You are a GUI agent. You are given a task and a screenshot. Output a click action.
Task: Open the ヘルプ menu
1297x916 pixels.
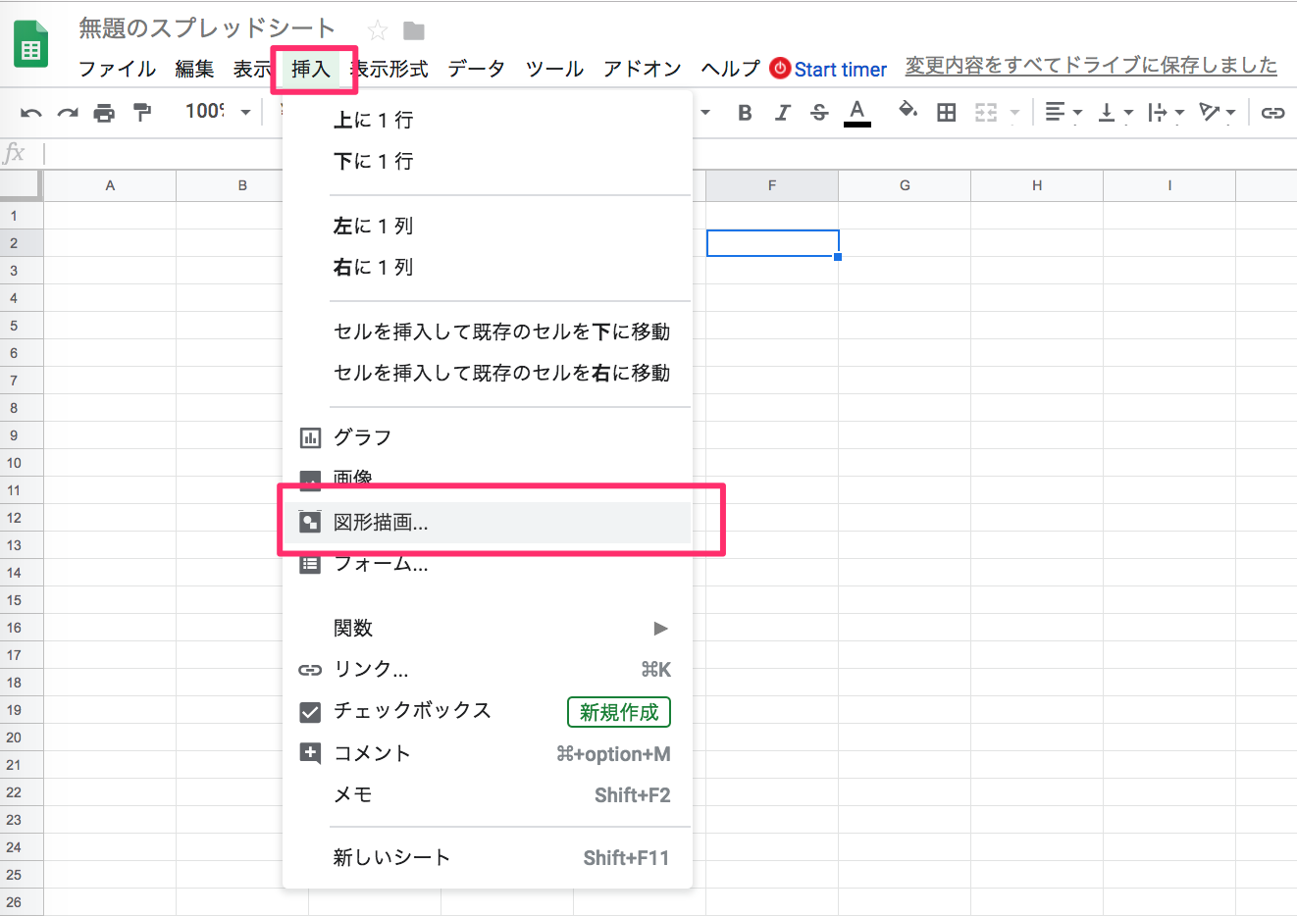pos(730,69)
